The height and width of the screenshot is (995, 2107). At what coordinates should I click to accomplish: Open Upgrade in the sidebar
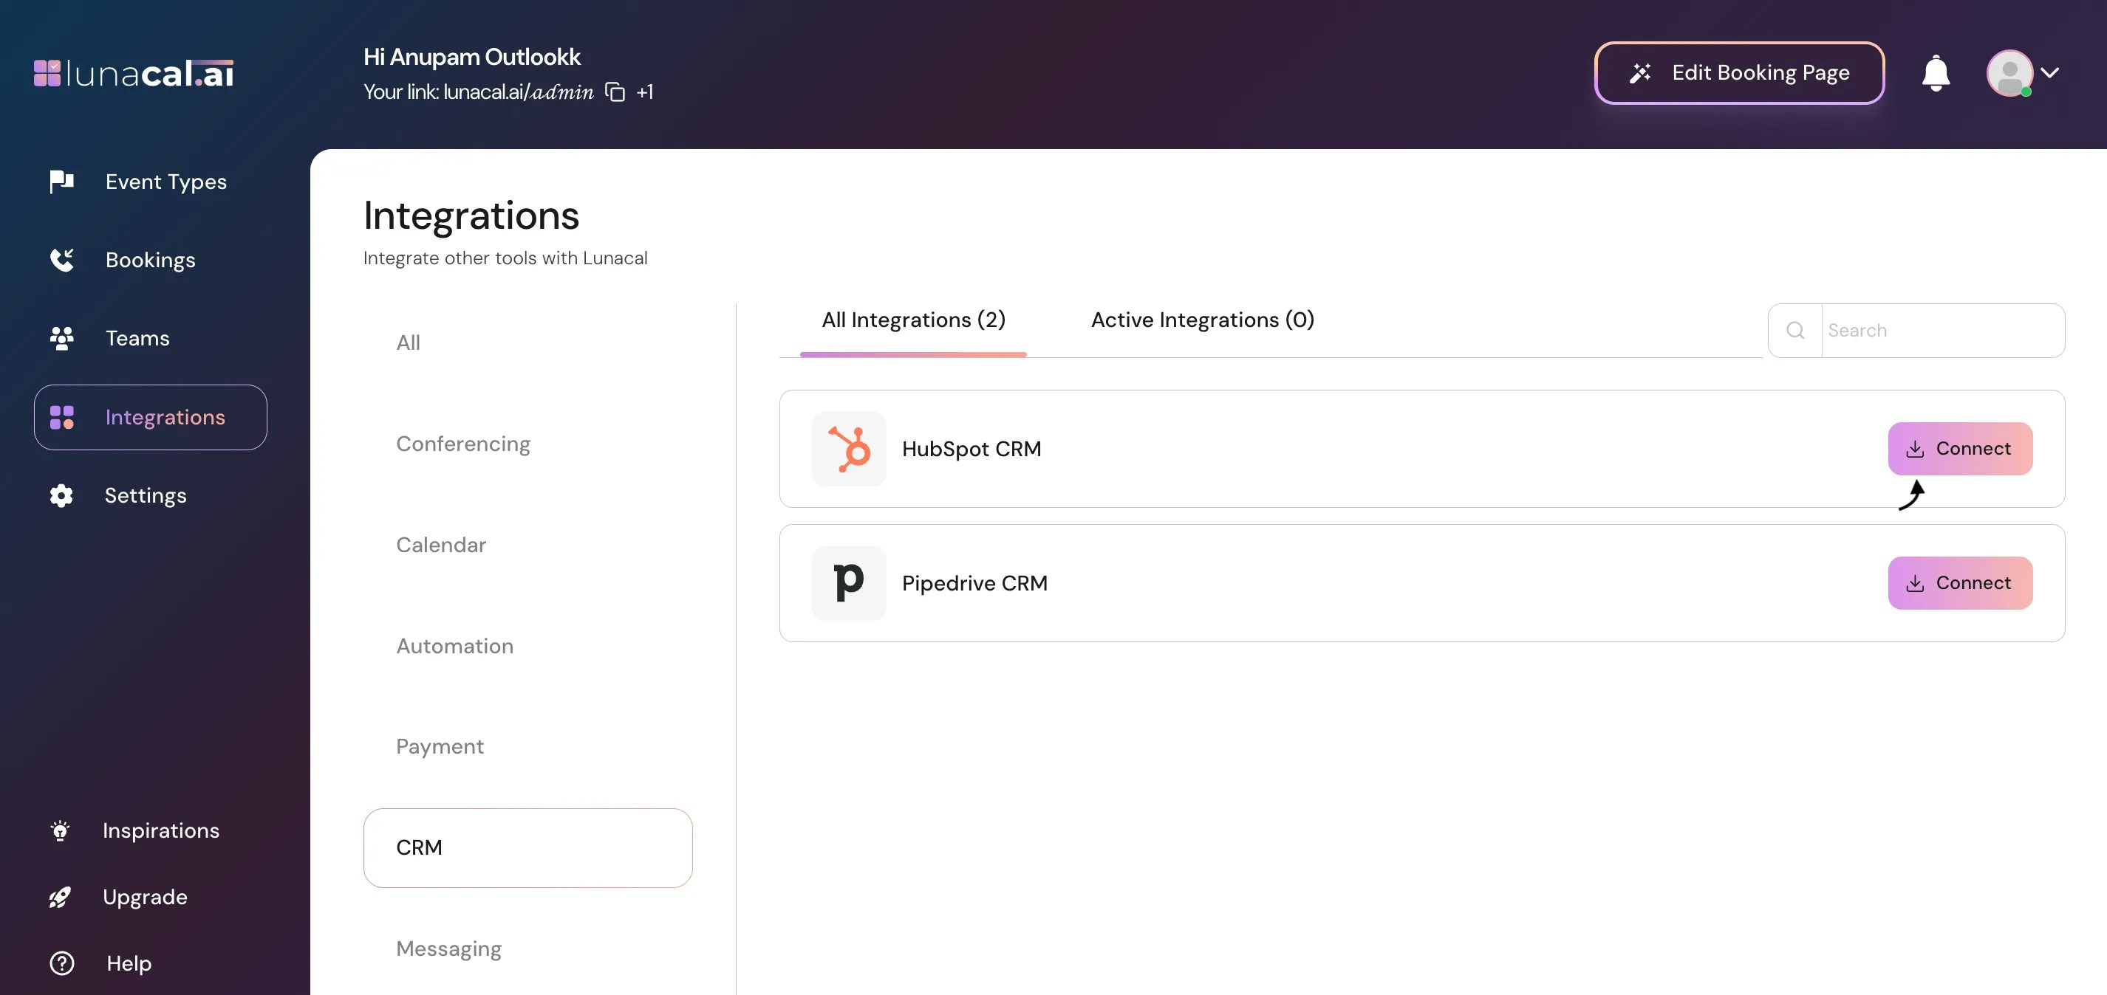click(145, 897)
